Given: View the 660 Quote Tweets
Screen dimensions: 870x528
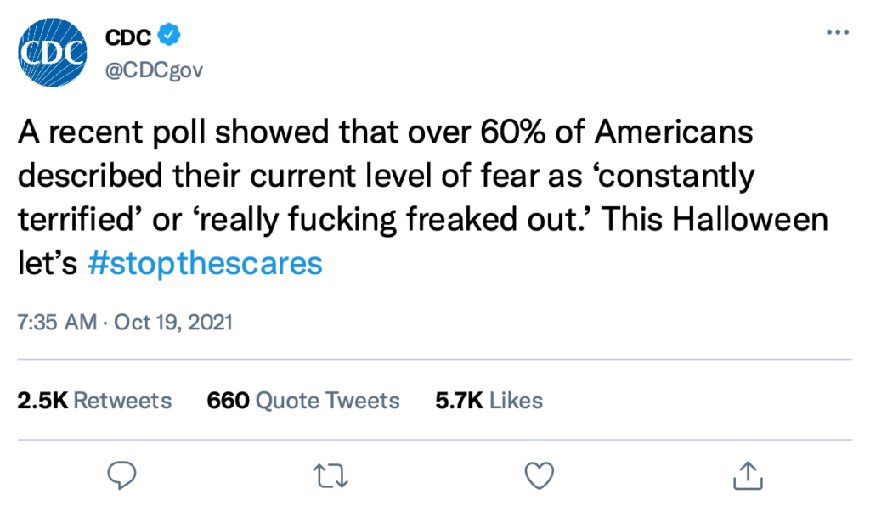Looking at the screenshot, I should [x=303, y=400].
